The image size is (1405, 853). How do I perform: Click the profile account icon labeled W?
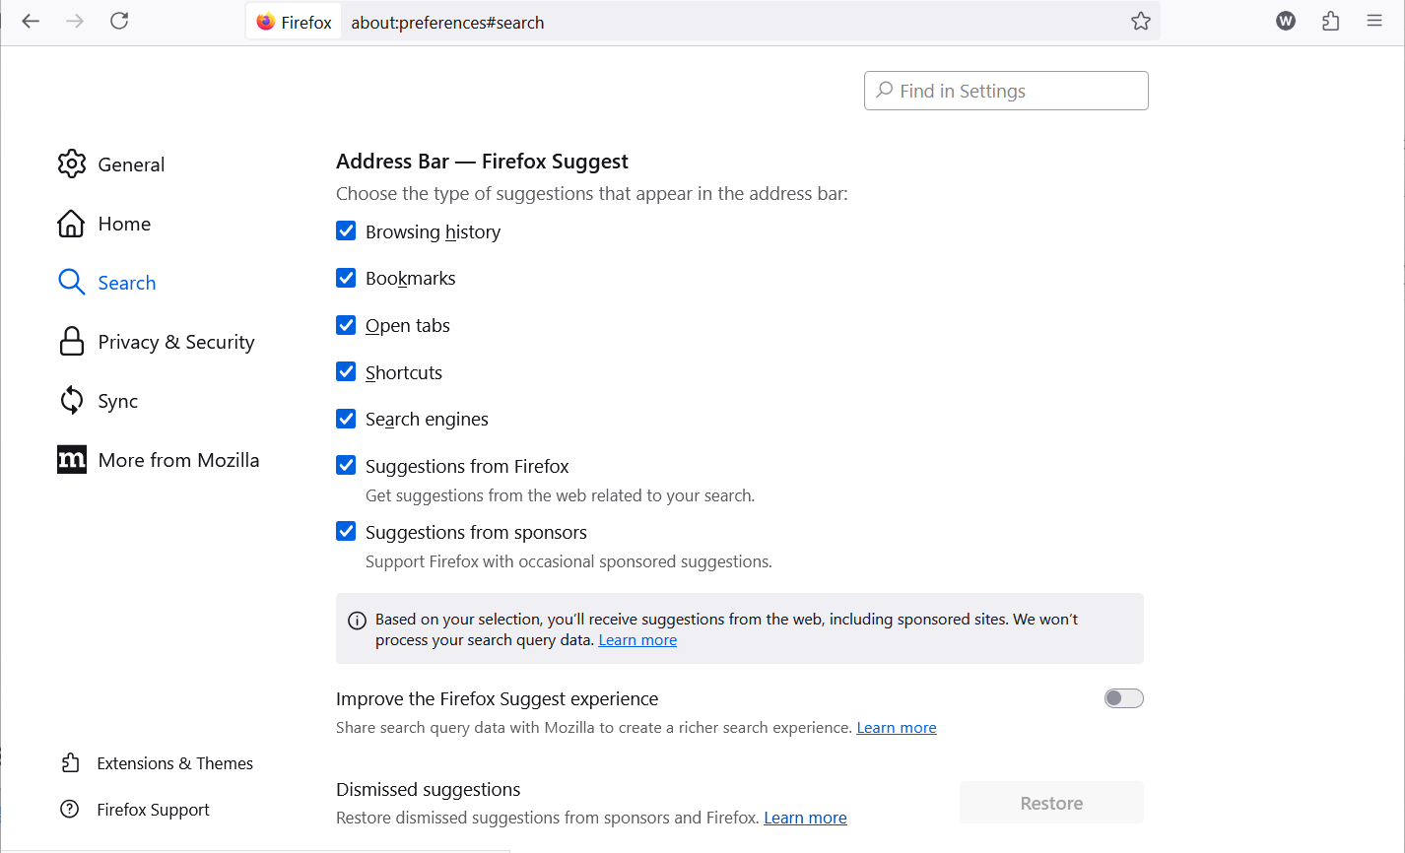point(1285,20)
